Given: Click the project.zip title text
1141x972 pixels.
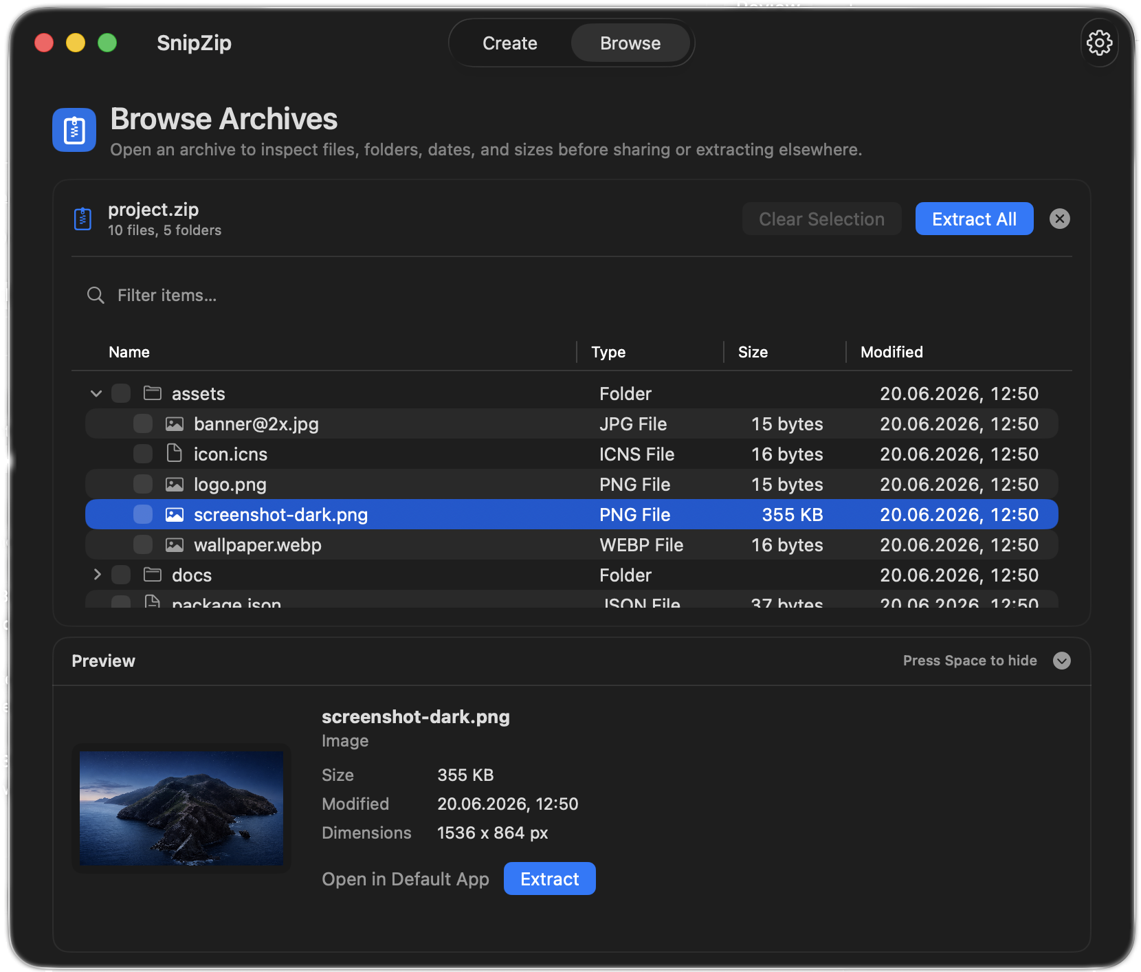Looking at the screenshot, I should click(153, 210).
